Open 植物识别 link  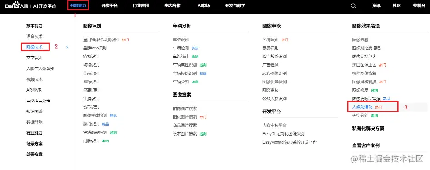click(x=91, y=56)
